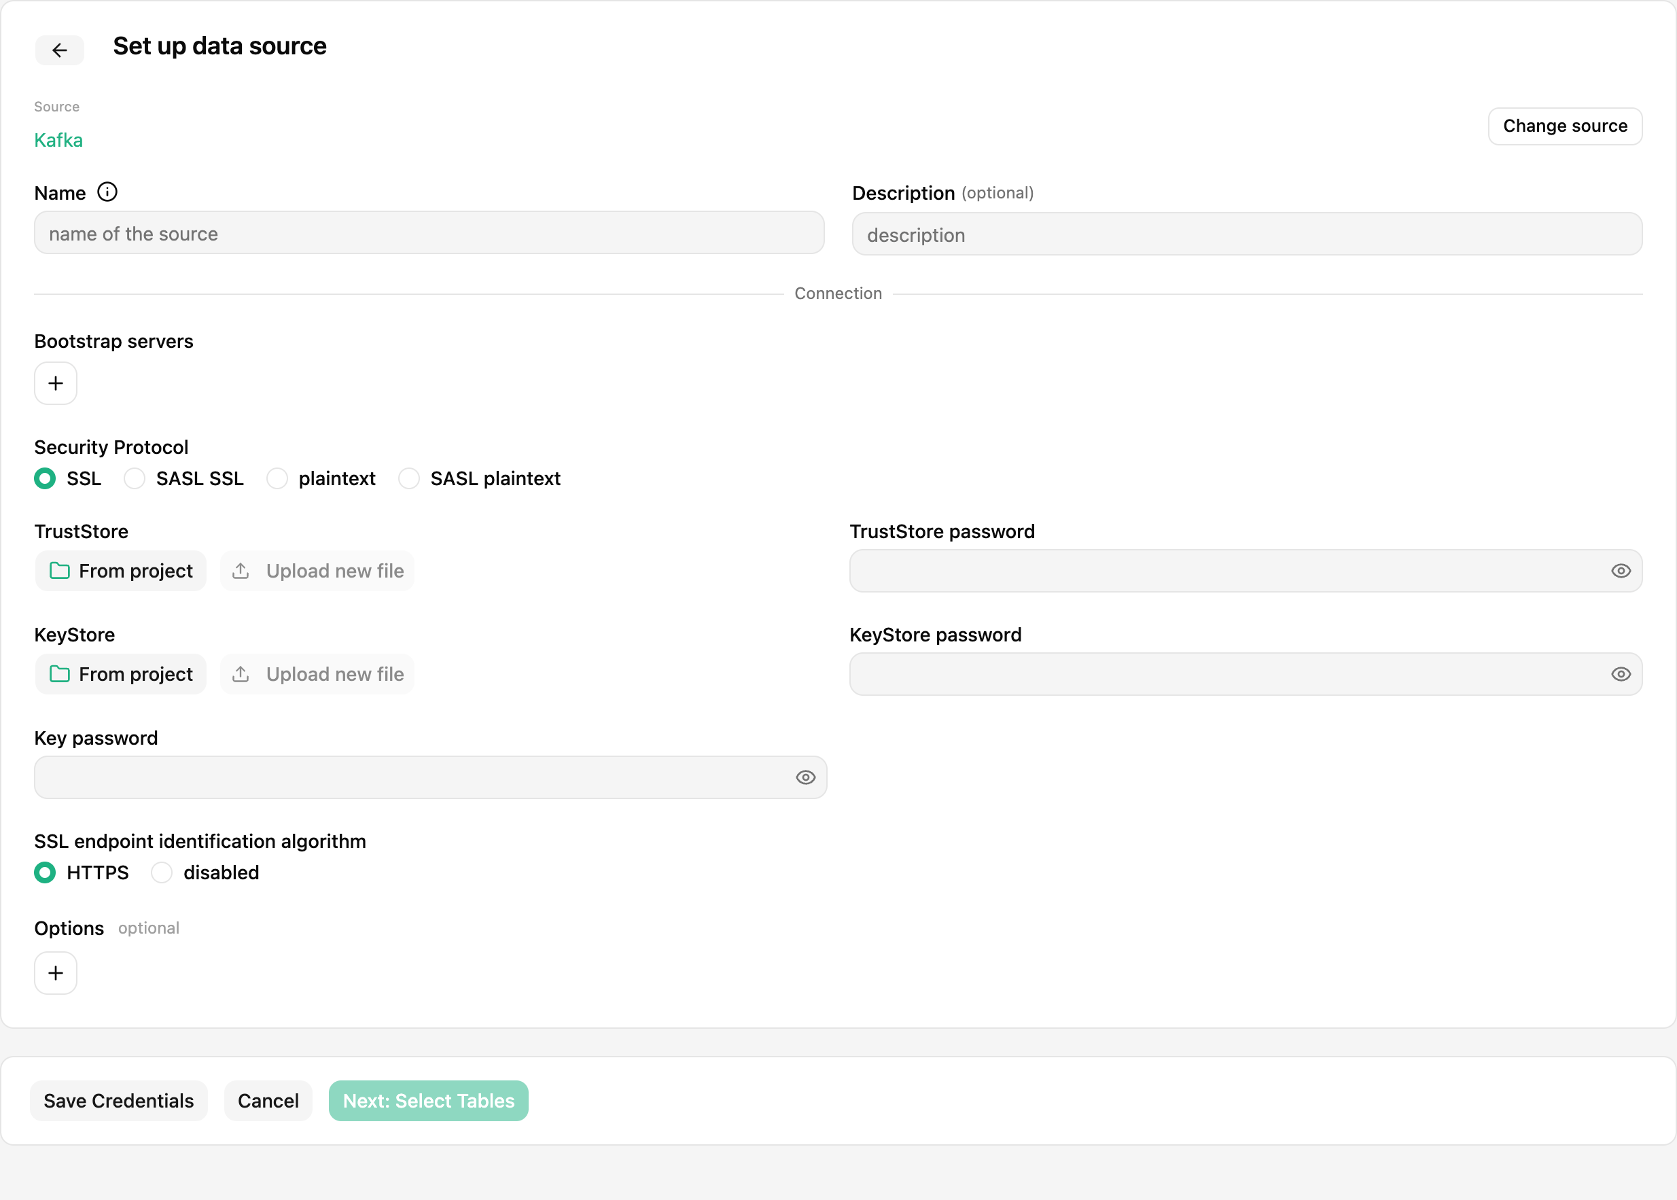Image resolution: width=1677 pixels, height=1200 pixels.
Task: Pick TrustStore From project
Action: pyautogui.click(x=120, y=571)
